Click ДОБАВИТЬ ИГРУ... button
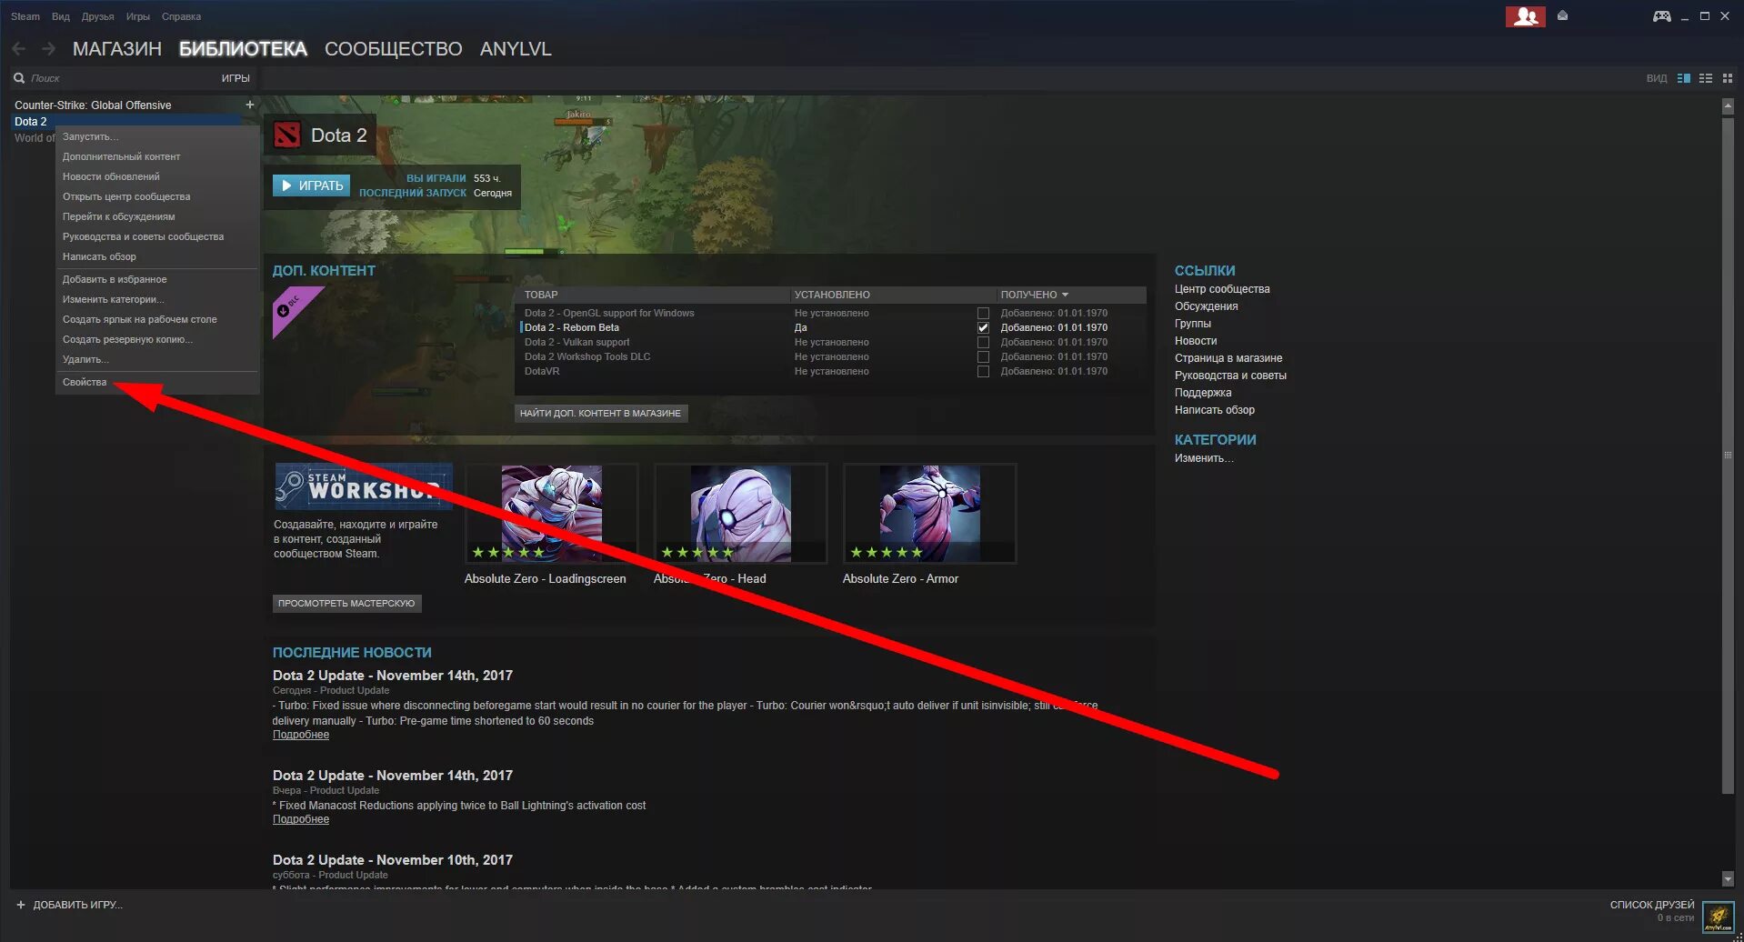1744x942 pixels. click(77, 905)
